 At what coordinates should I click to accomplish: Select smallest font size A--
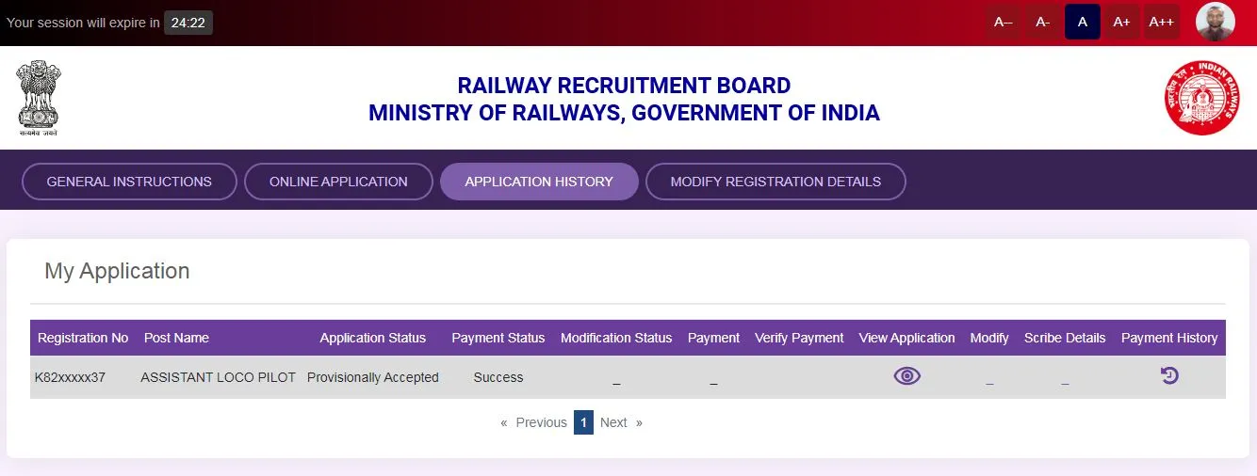(1004, 22)
